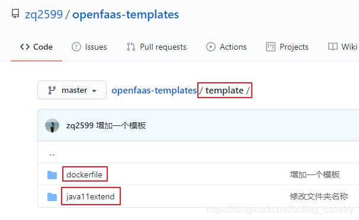
Task: Click the Projects board icon
Action: click(271, 47)
